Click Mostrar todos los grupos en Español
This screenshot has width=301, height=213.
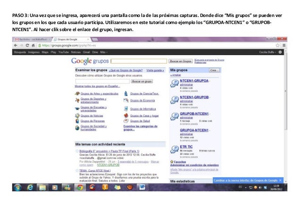coord(97,86)
